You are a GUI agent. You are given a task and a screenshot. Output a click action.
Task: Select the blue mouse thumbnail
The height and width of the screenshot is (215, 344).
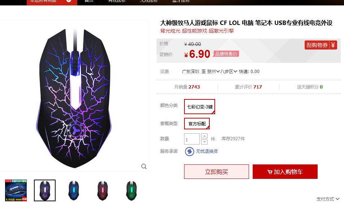[x=74, y=190]
